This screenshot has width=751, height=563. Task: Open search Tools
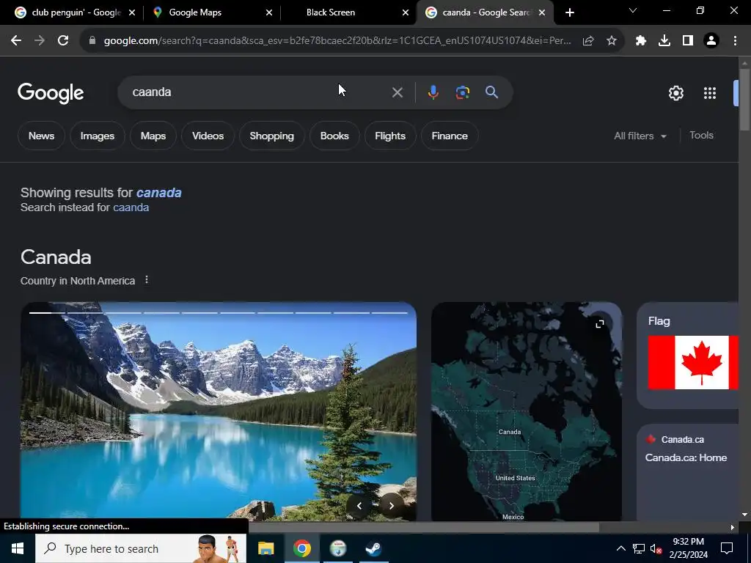(x=701, y=136)
